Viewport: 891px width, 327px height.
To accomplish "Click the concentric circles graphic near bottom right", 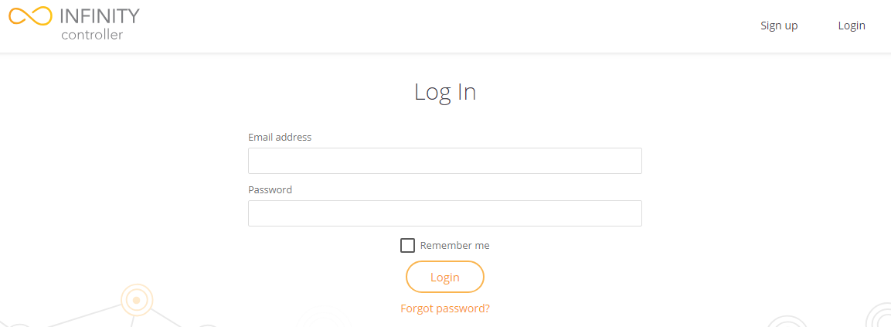I will pos(787,322).
